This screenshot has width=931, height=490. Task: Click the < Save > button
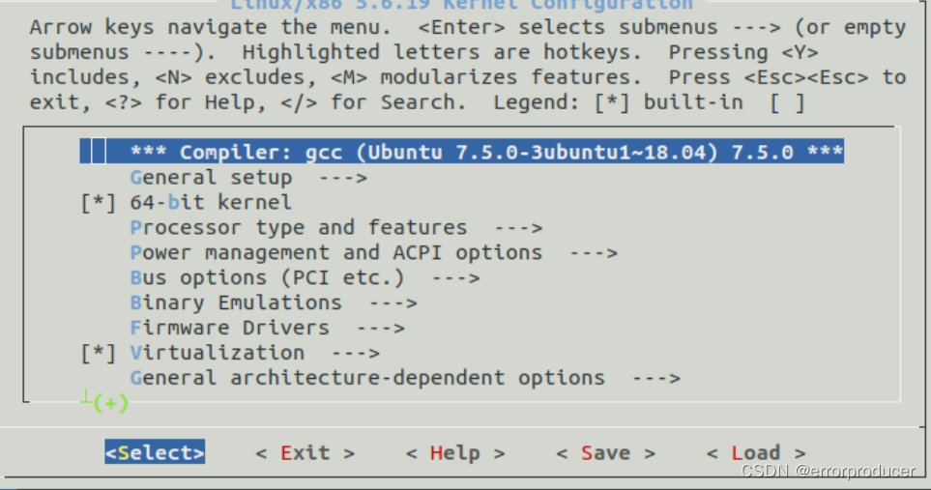pos(605,452)
